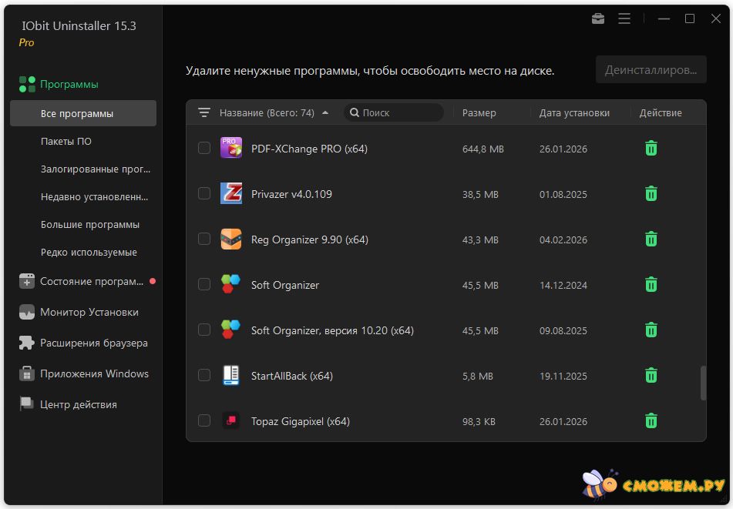Open Пакеты ПО sidebar item
The image size is (733, 509).
pyautogui.click(x=66, y=142)
